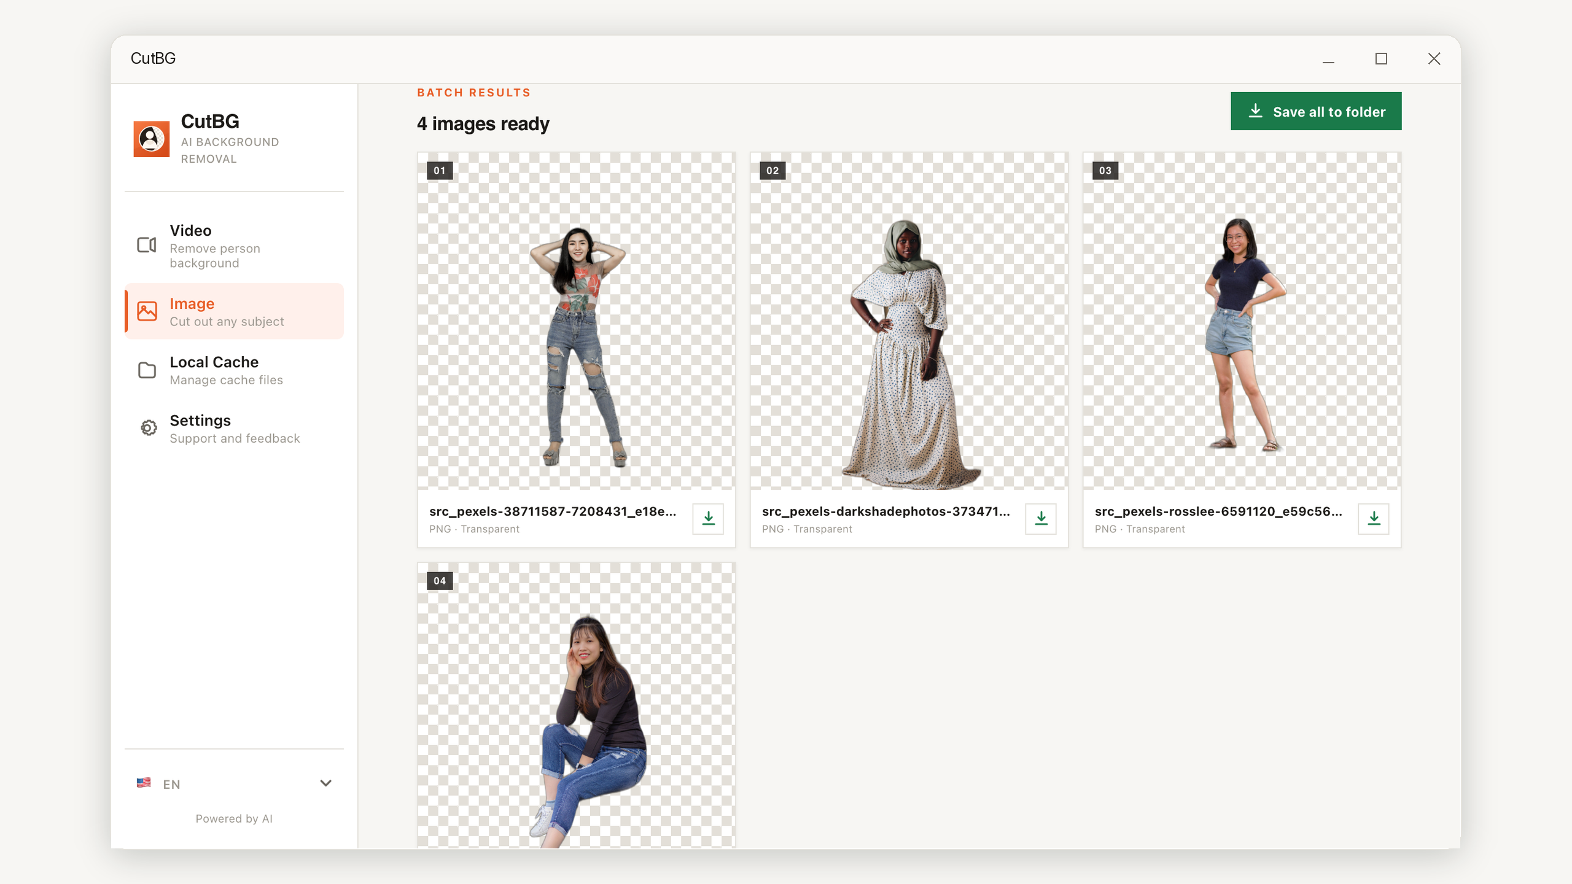Screen dimensions: 1572x884
Task: Maximize the CutBG window
Action: pyautogui.click(x=1381, y=59)
